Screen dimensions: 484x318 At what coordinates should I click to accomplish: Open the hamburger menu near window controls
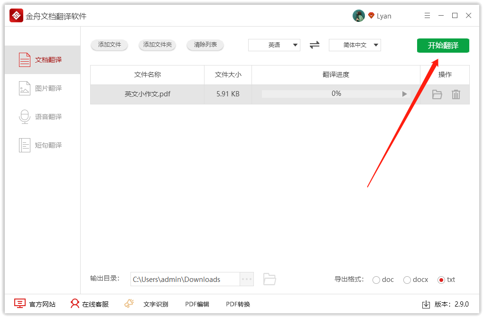tap(427, 15)
